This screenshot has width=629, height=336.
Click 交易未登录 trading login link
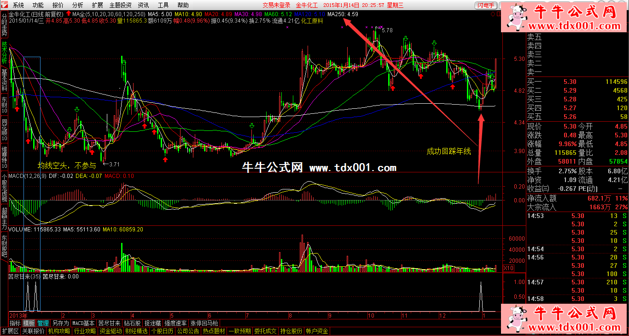click(x=276, y=5)
